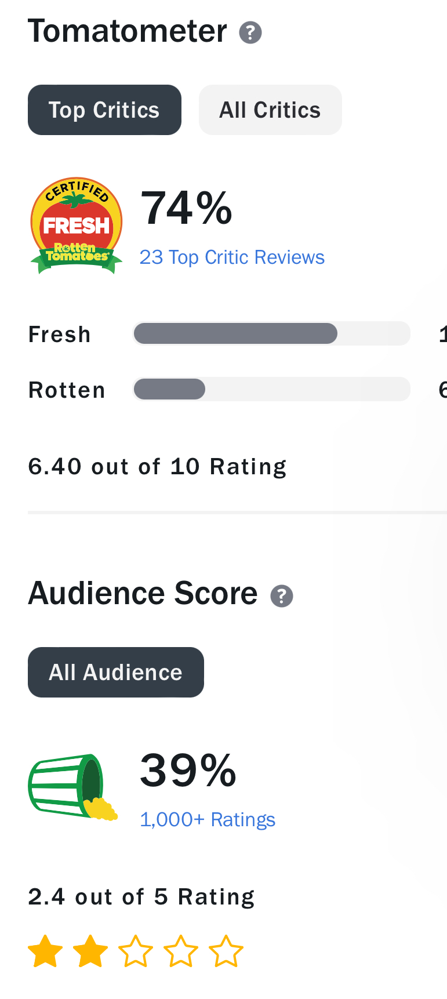The image size is (447, 999).
Task: Click the first filled gold star
Action: tap(45, 951)
